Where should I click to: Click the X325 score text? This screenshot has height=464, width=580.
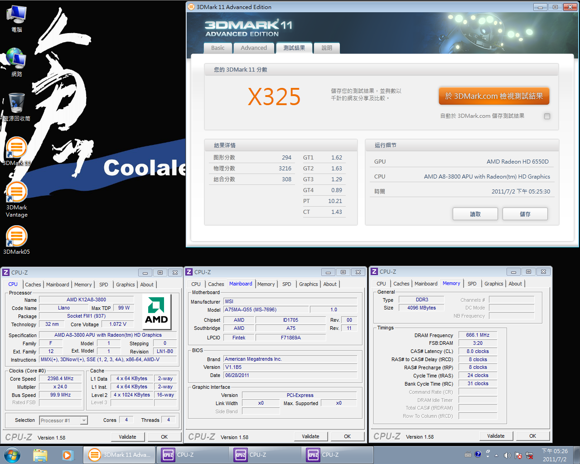[x=274, y=97]
